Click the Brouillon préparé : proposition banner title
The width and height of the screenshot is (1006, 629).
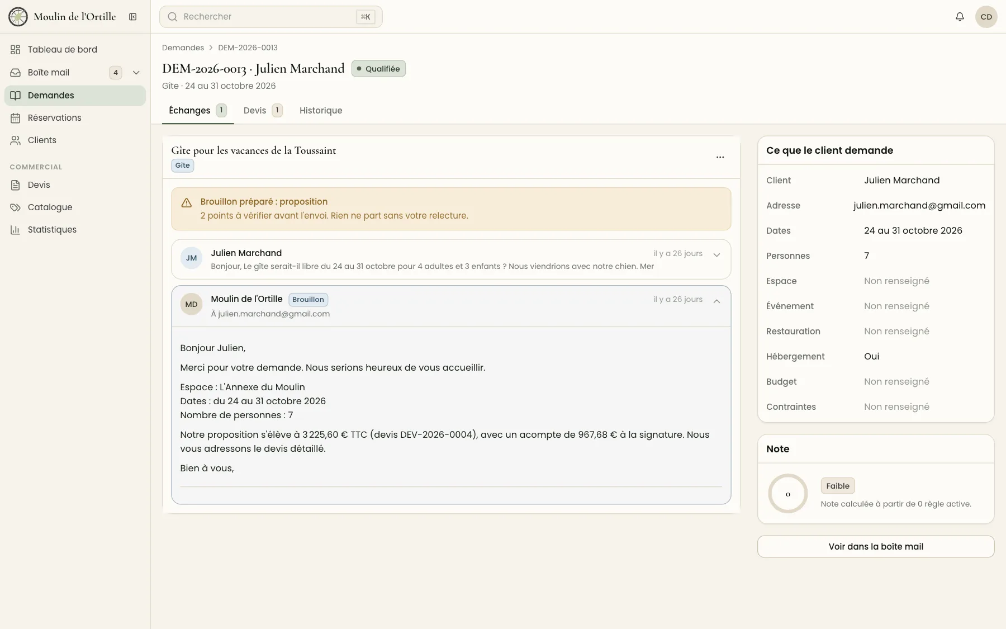coord(264,202)
